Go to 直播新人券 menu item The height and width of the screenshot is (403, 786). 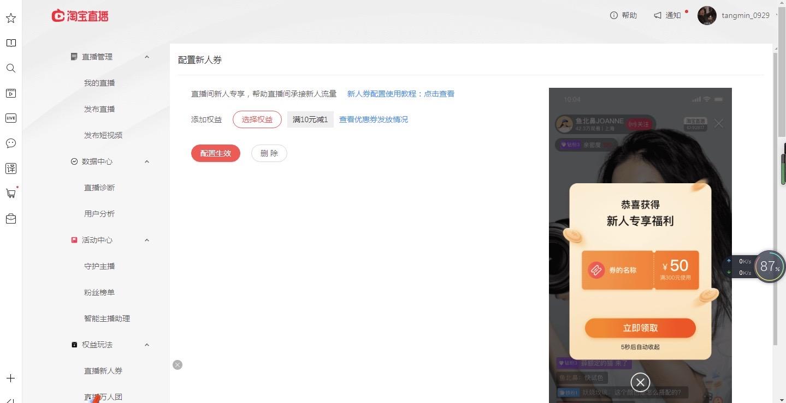(103, 371)
